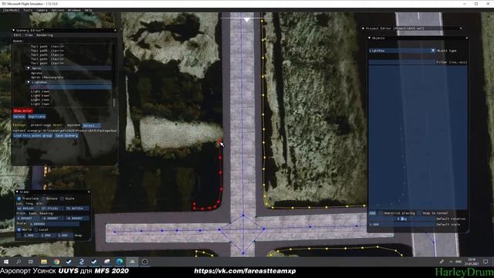494x278 pixels.
Task: Click the Save Scenery button
Action: (x=66, y=136)
